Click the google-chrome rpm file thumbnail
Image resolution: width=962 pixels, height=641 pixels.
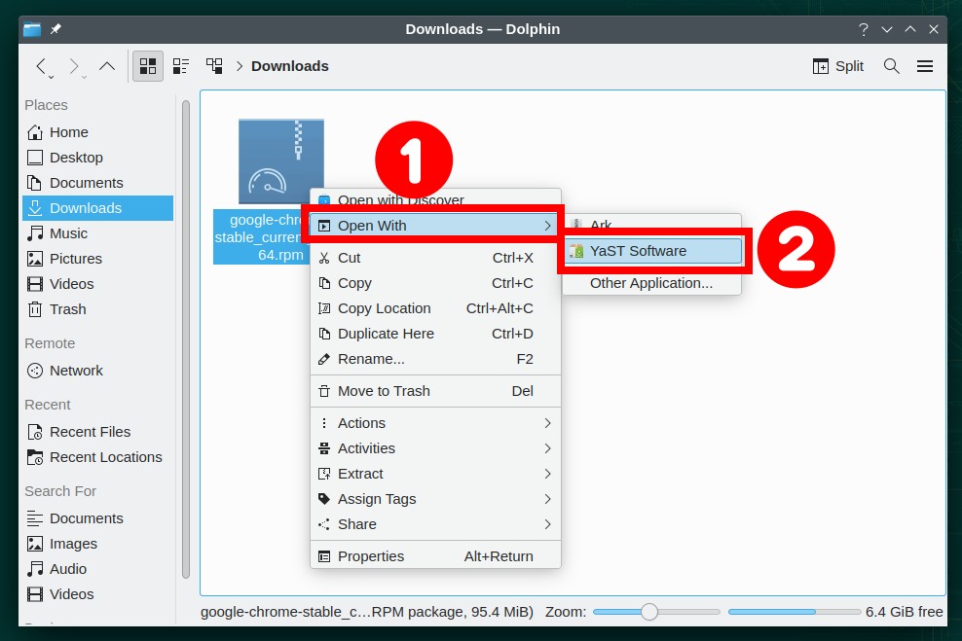(280, 160)
